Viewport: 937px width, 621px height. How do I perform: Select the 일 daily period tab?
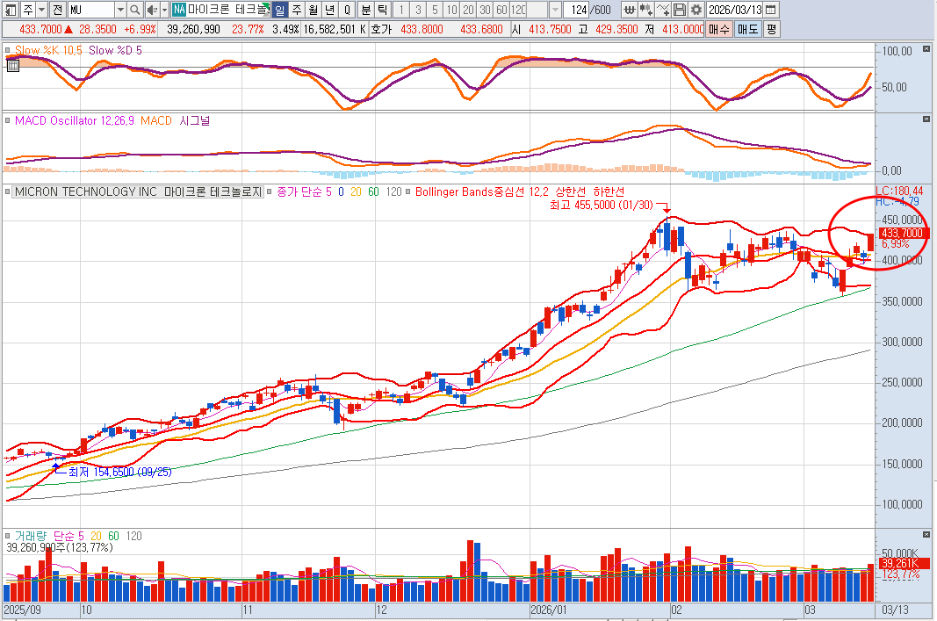point(279,10)
